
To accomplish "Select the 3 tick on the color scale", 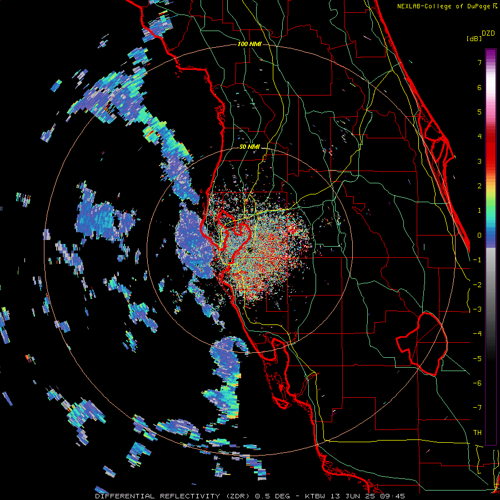I will click(x=479, y=161).
